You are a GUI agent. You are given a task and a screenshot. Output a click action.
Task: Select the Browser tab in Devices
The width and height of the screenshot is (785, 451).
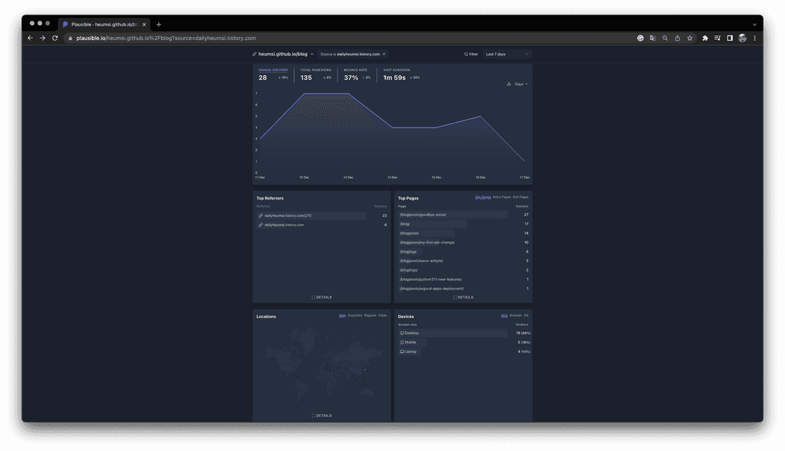click(516, 315)
